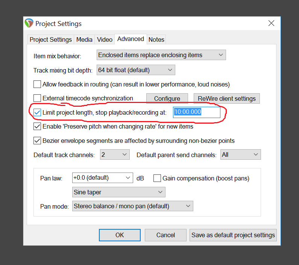Select the Video tab
The height and width of the screenshot is (265, 299).
point(105,39)
